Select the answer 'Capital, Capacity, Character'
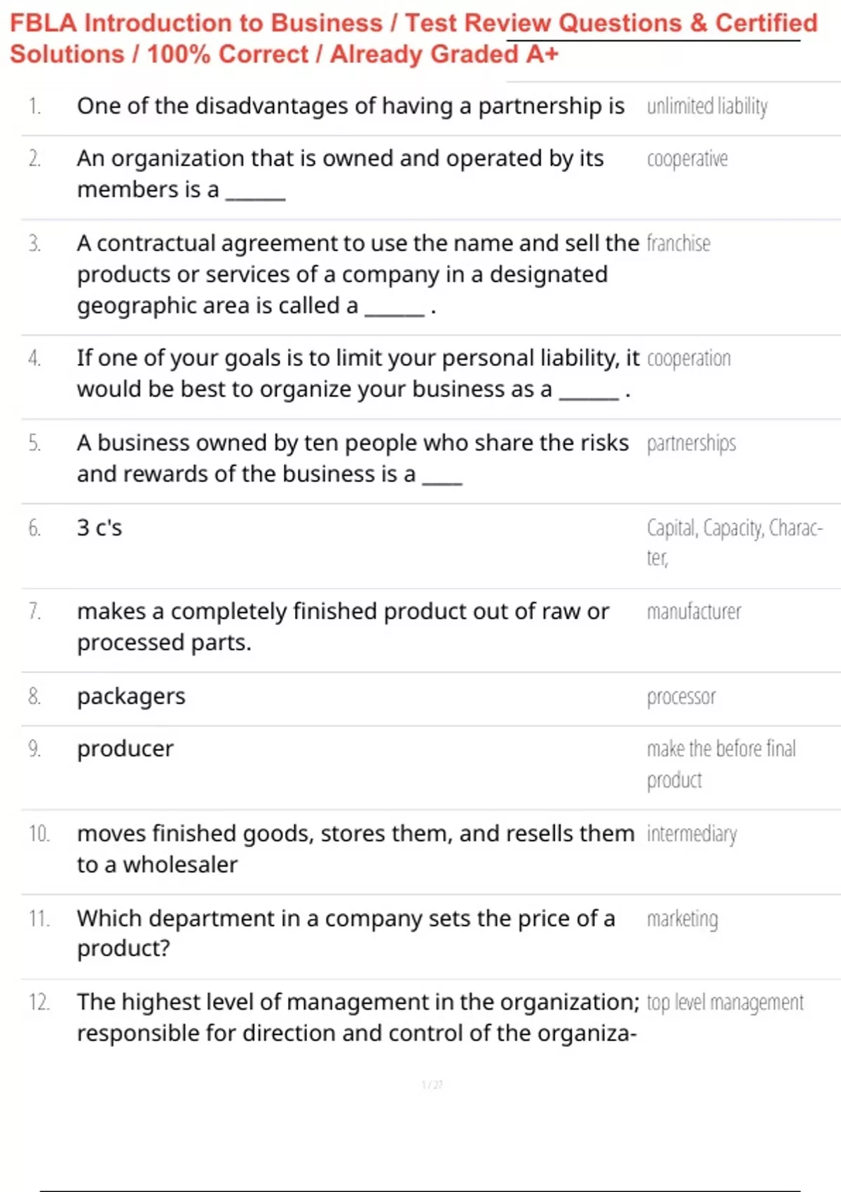The image size is (841, 1192). (734, 542)
